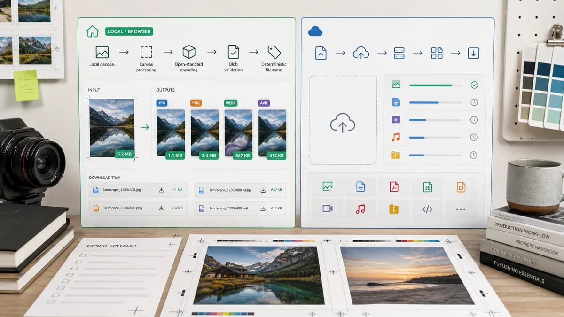Select the AVIF format badge
This screenshot has height=317, width=564.
[x=264, y=103]
